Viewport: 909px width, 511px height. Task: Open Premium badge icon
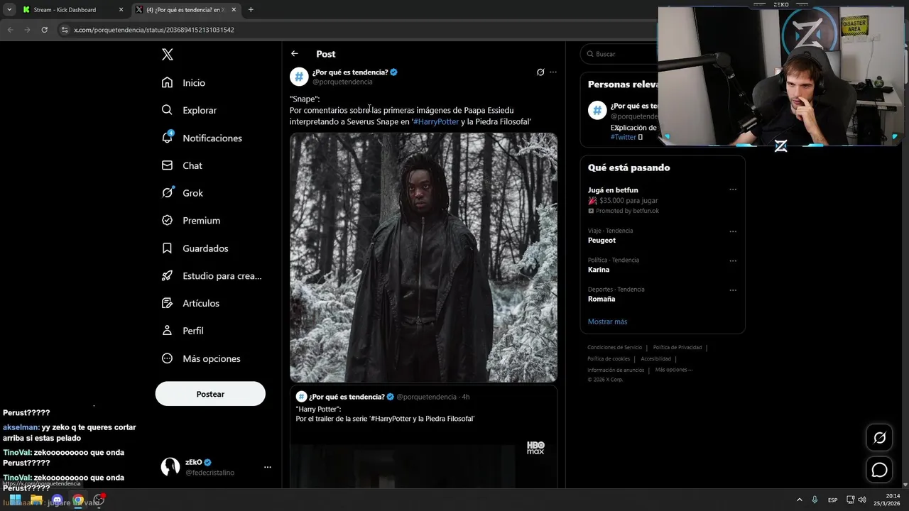click(x=167, y=221)
